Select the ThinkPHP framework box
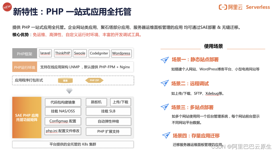The image size is (276, 152). click(x=63, y=53)
